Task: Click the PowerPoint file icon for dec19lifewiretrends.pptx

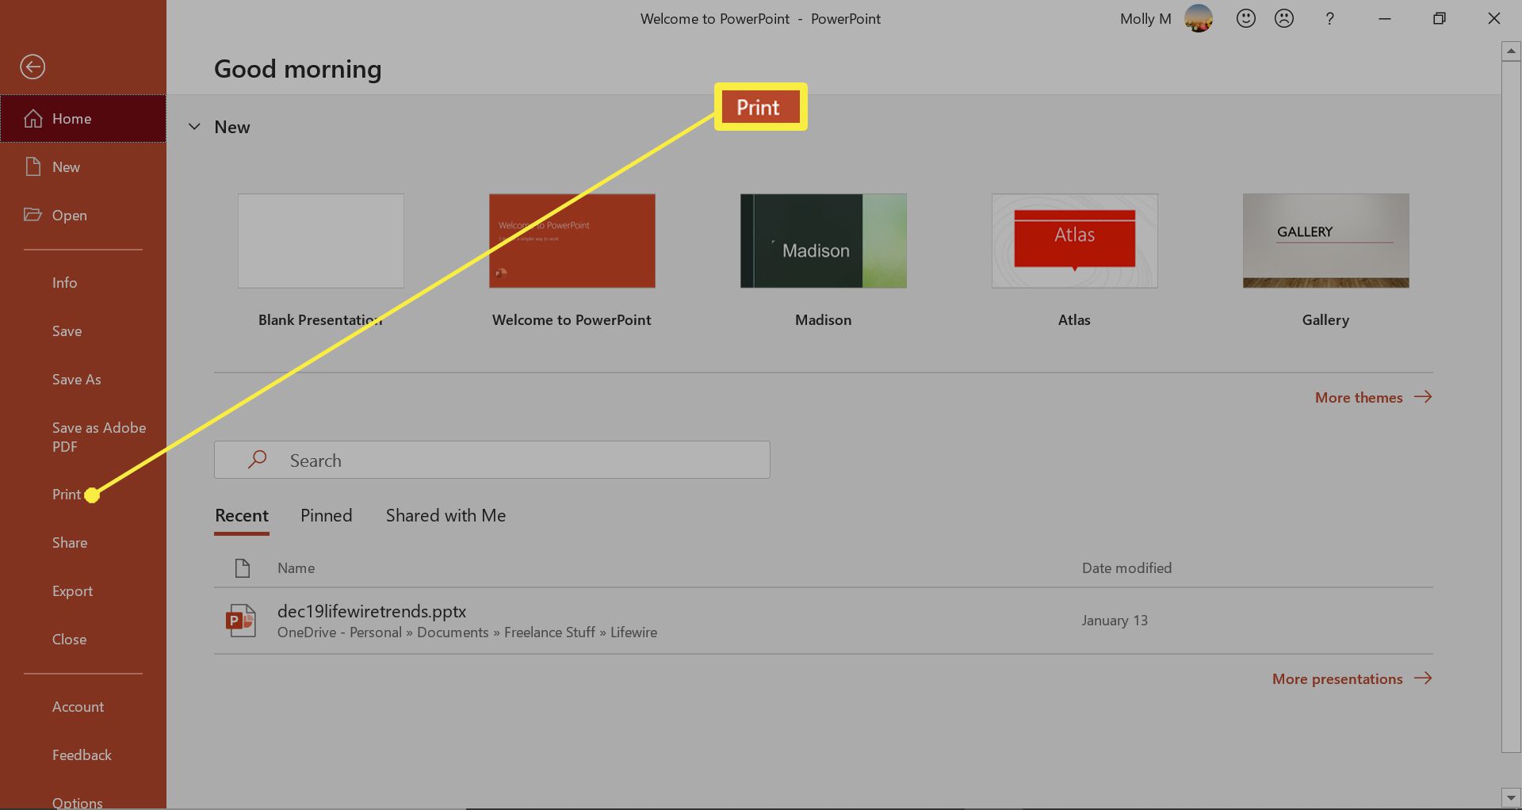Action: pos(241,621)
